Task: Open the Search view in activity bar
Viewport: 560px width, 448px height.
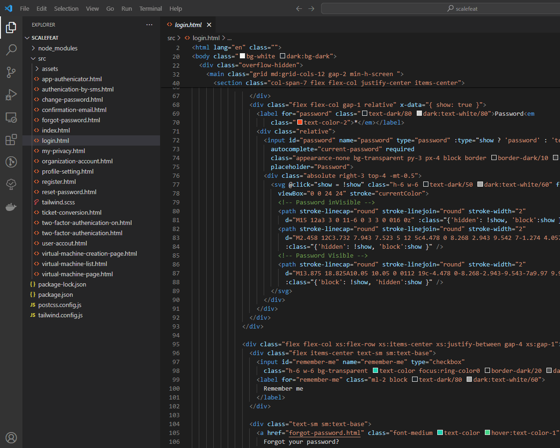Action: click(11, 50)
